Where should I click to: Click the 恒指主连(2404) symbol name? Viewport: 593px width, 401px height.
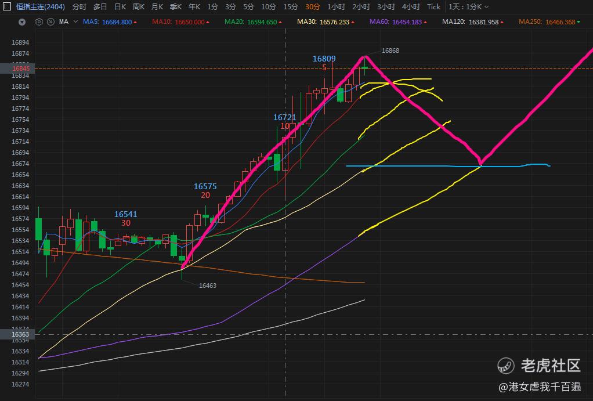[x=41, y=7]
